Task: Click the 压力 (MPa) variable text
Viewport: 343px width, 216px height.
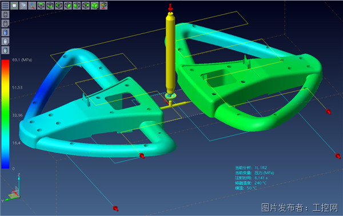Action: (x=264, y=173)
